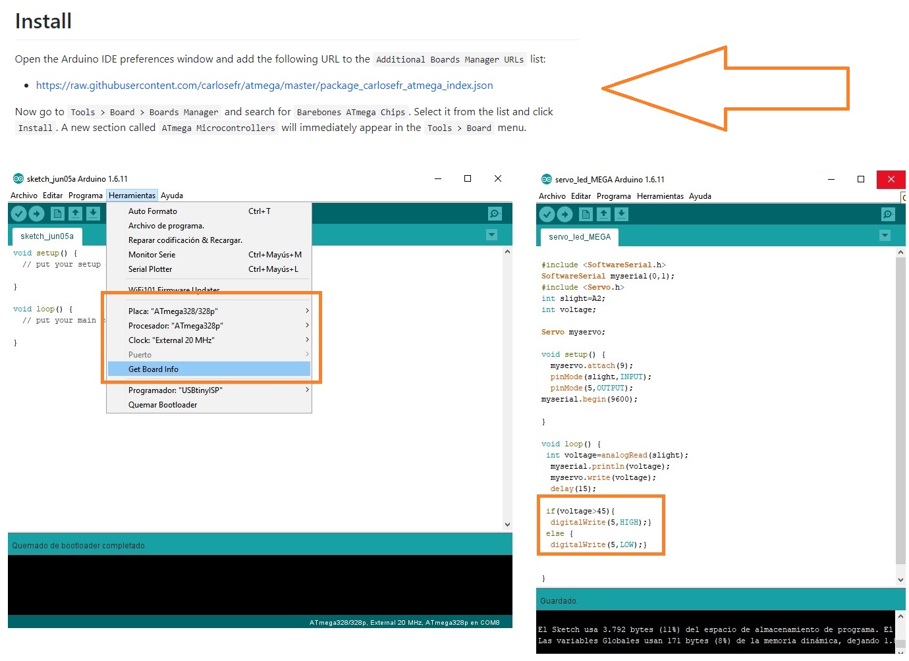The height and width of the screenshot is (661, 909).
Task: Click scroll-up arrow in servo_led_MEGA editor
Action: point(900,253)
